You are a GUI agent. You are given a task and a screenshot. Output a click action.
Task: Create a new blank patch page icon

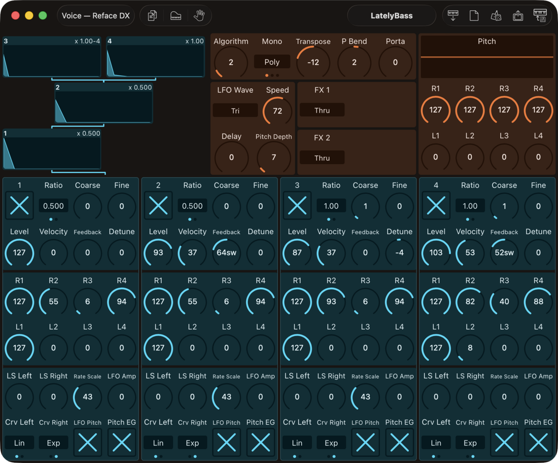474,16
